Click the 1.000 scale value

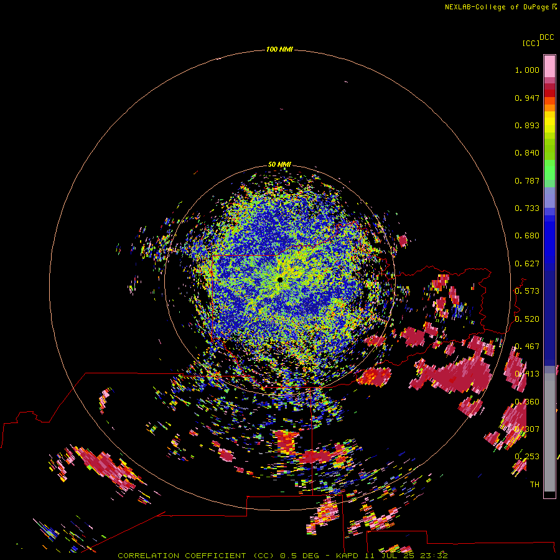click(527, 70)
